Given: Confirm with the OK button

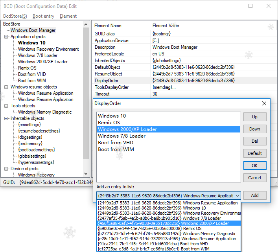Looking at the screenshot, I should tap(255, 166).
